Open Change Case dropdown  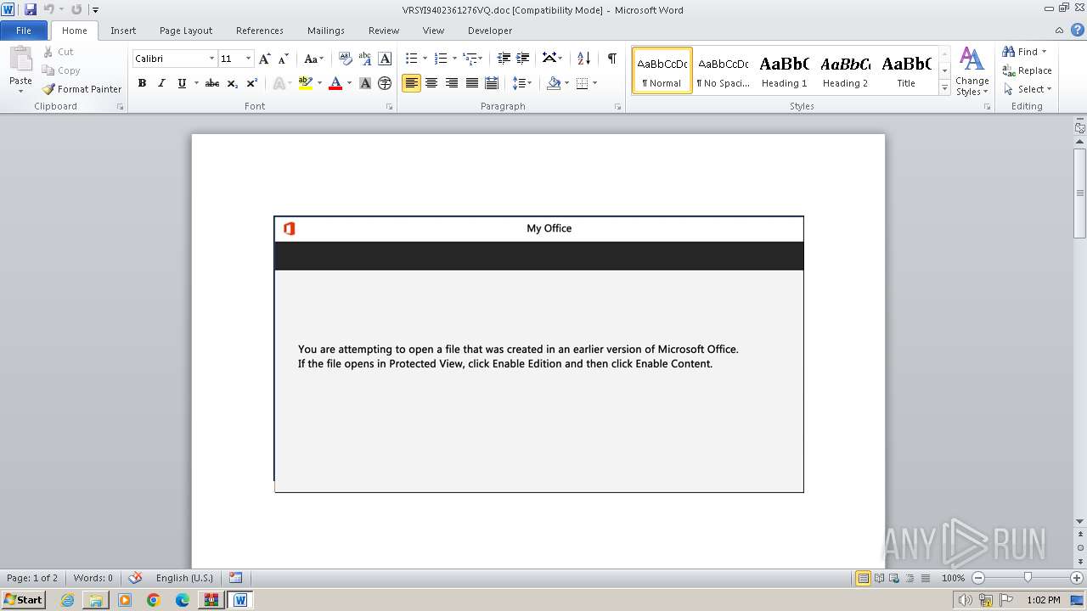coord(313,59)
